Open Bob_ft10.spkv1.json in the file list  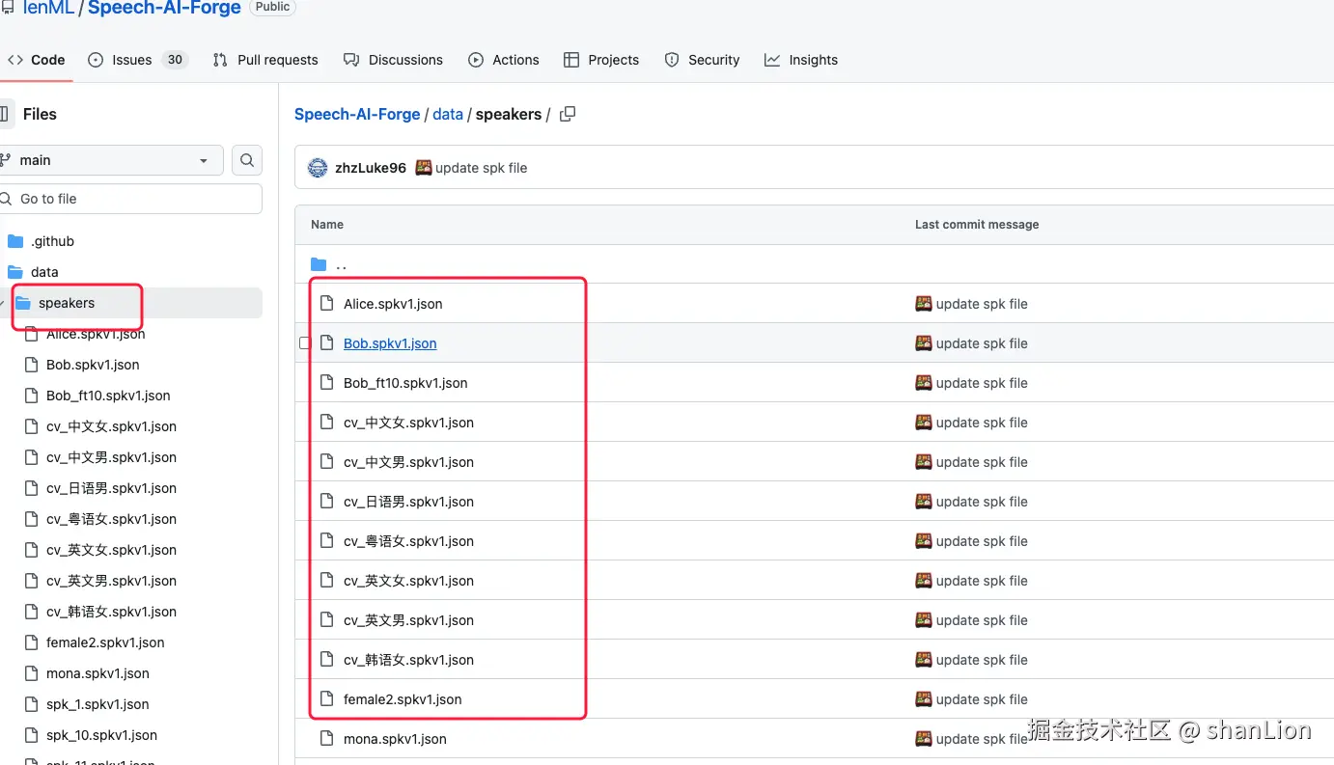coord(405,383)
